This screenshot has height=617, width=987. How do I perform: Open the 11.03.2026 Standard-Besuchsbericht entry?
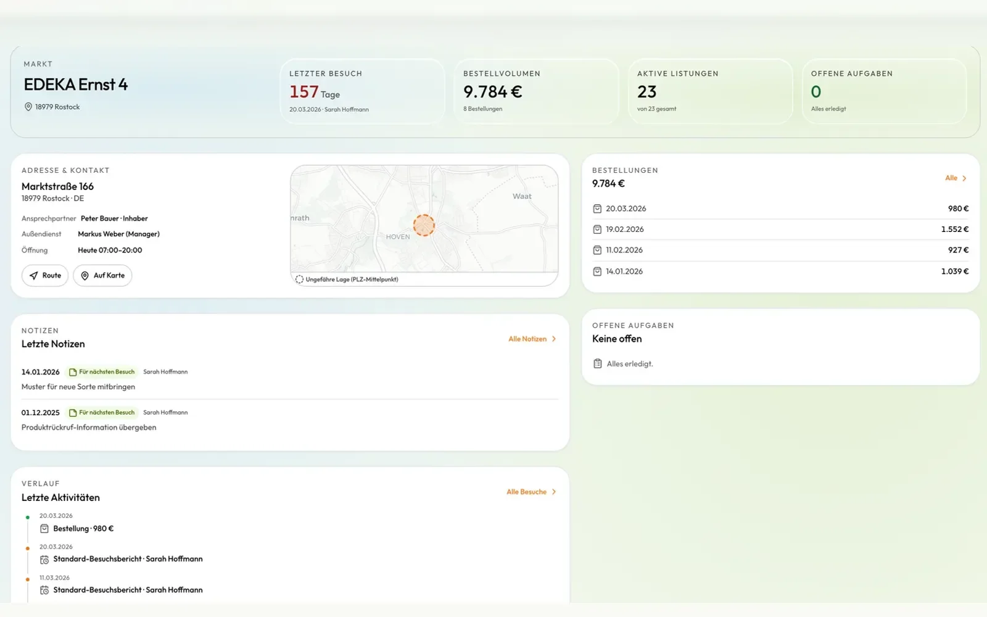[x=128, y=590]
